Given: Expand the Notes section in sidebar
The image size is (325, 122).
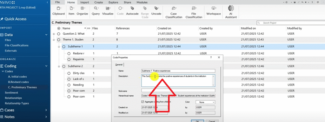Looking at the screenshot, I should (x=46, y=117).
